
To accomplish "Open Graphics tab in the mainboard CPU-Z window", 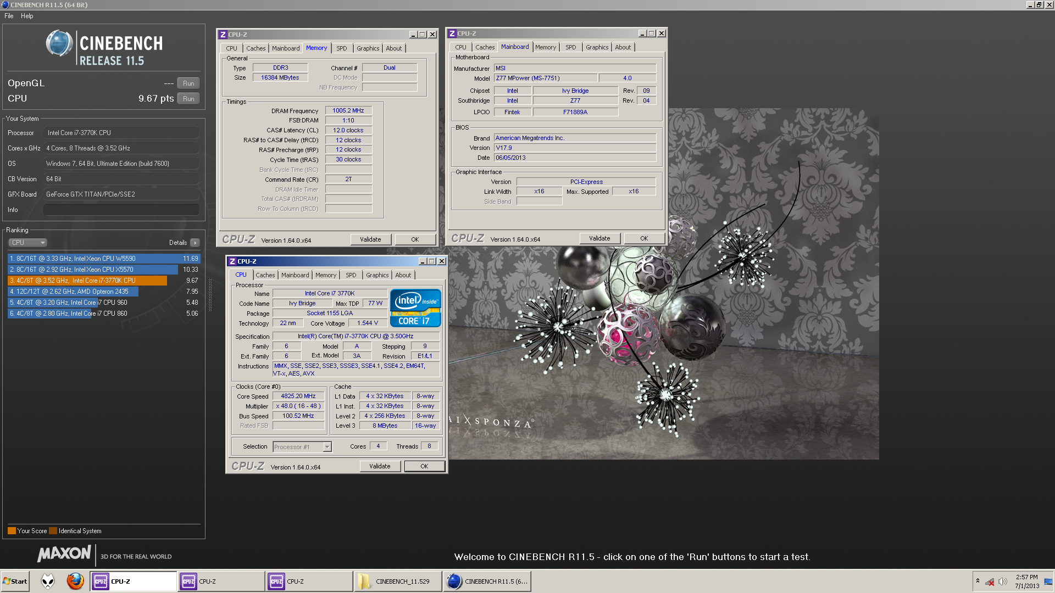I will coord(597,47).
